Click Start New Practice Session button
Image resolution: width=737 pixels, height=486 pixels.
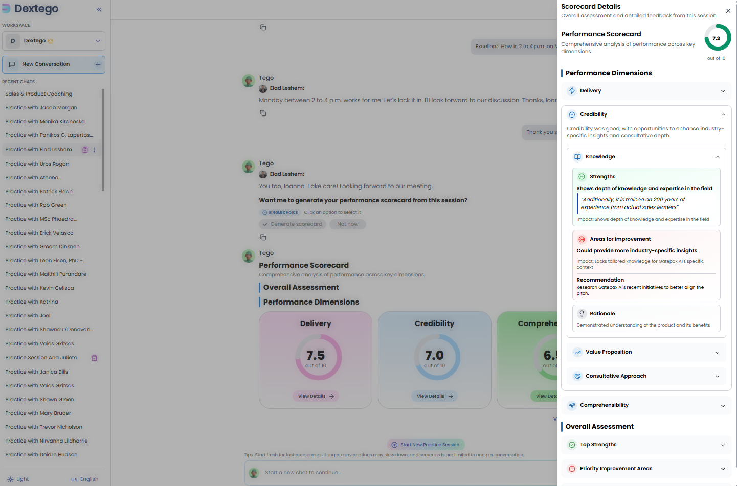(x=426, y=445)
